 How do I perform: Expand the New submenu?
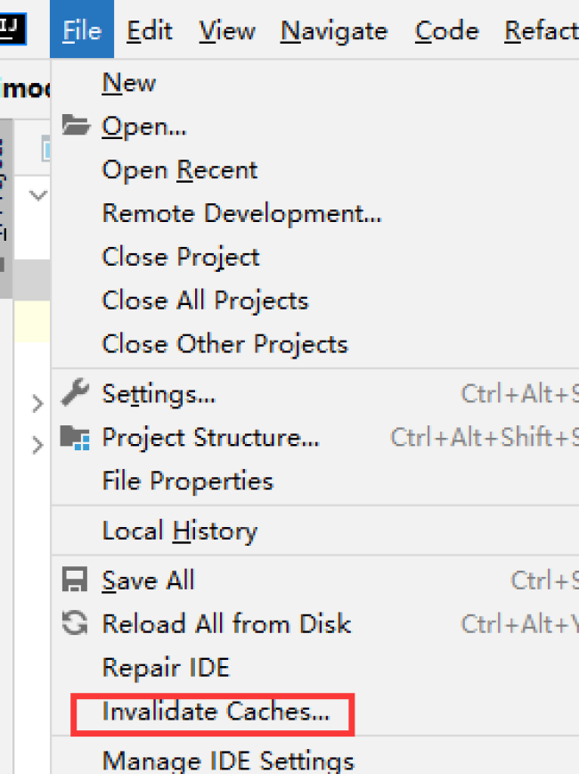[x=129, y=83]
